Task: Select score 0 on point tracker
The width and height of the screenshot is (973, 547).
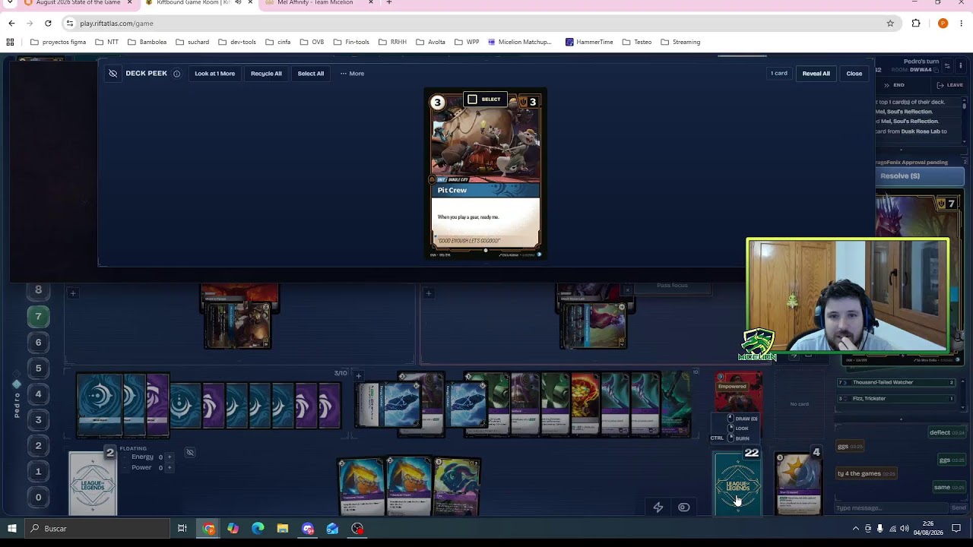Action: point(38,498)
